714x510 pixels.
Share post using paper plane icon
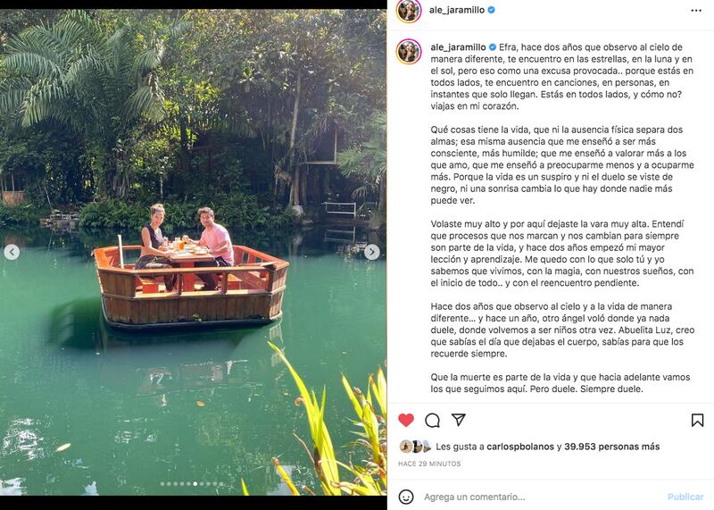(x=458, y=420)
